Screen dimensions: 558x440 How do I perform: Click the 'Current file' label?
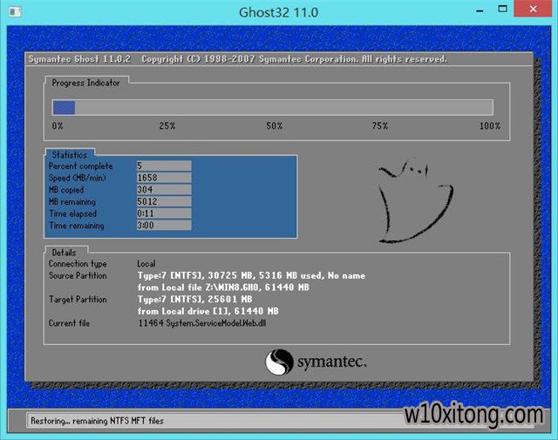point(69,323)
